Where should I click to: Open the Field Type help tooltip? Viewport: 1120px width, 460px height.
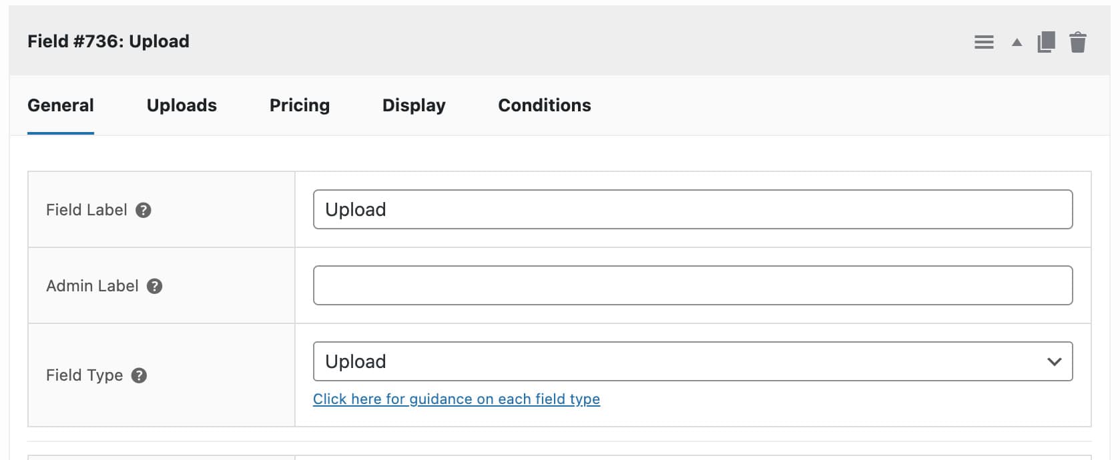[x=138, y=375]
